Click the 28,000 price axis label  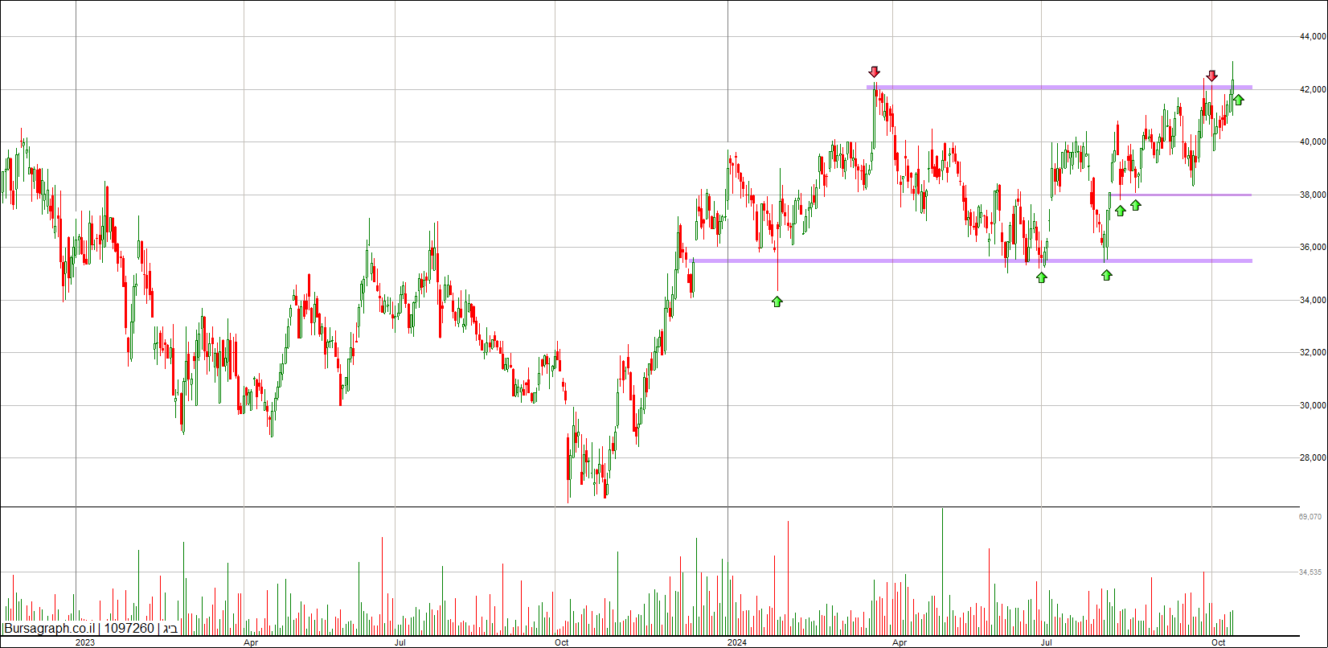[x=1314, y=458]
